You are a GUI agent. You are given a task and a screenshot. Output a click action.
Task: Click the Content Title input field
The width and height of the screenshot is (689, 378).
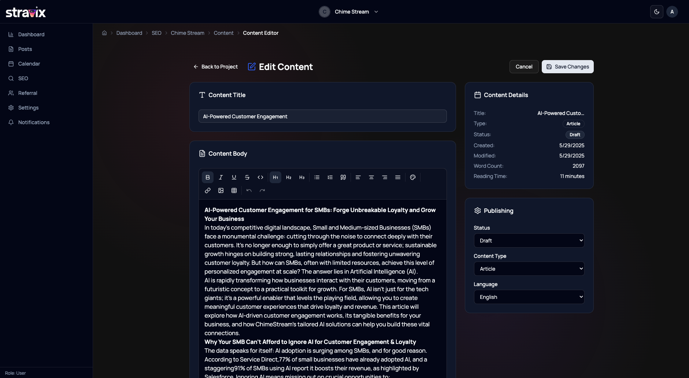(322, 116)
